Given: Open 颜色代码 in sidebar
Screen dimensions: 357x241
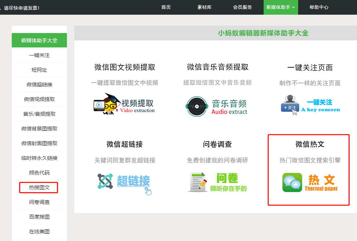Looking at the screenshot, I should point(39,173).
